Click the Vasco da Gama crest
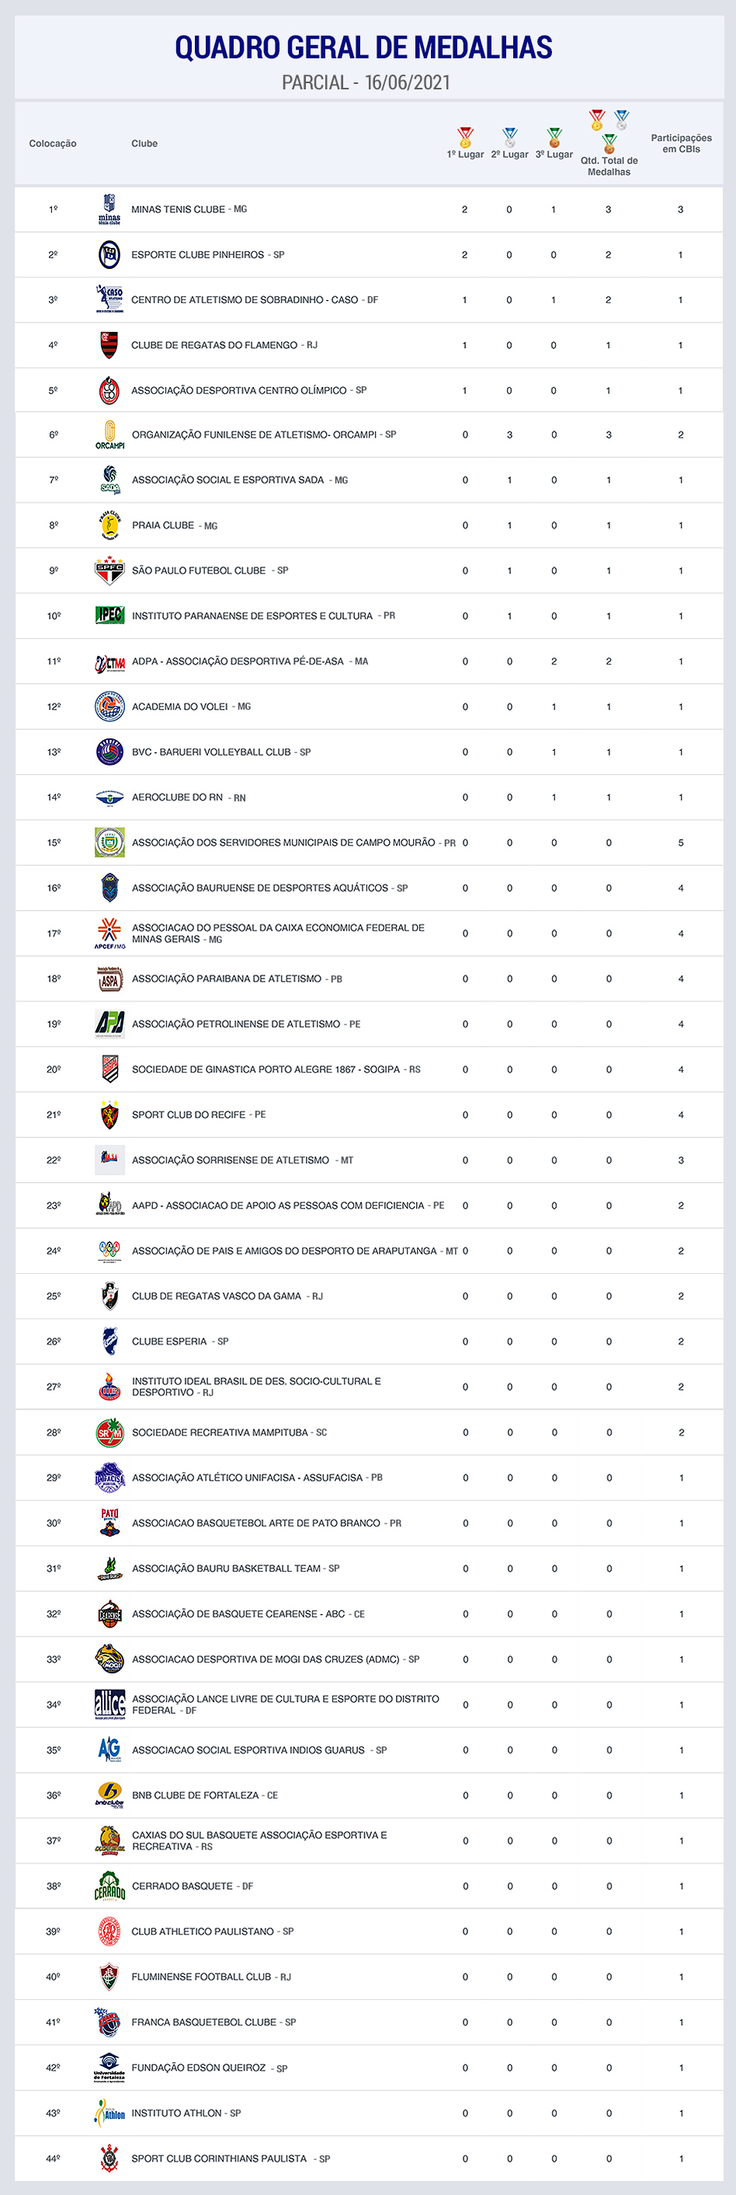 pos(109,1296)
